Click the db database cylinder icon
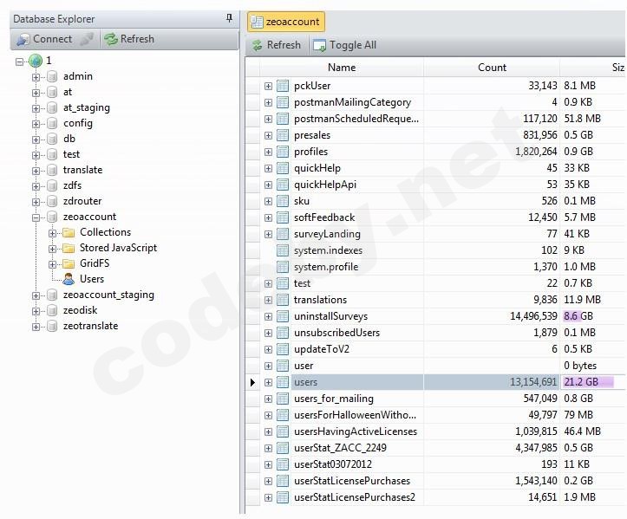Image resolution: width=627 pixels, height=519 pixels. click(52, 139)
